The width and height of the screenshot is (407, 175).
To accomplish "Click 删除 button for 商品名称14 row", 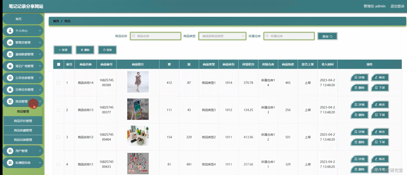I will coord(359,88).
